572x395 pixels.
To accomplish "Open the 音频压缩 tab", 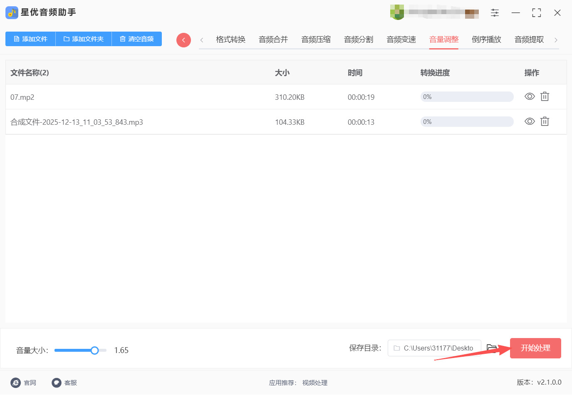I will click(x=316, y=39).
